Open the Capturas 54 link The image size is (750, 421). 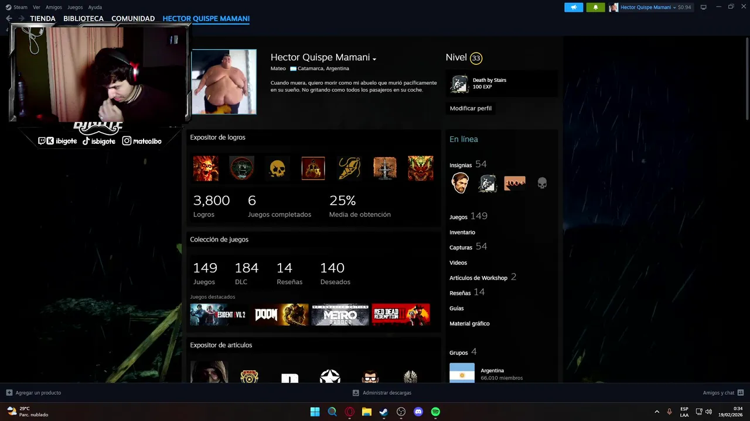pos(468,247)
